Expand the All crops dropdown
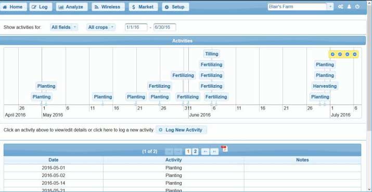The width and height of the screenshot is (372, 192). click(101, 27)
